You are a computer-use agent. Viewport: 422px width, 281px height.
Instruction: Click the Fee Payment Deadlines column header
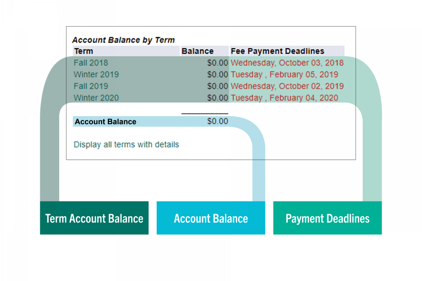[x=277, y=51]
